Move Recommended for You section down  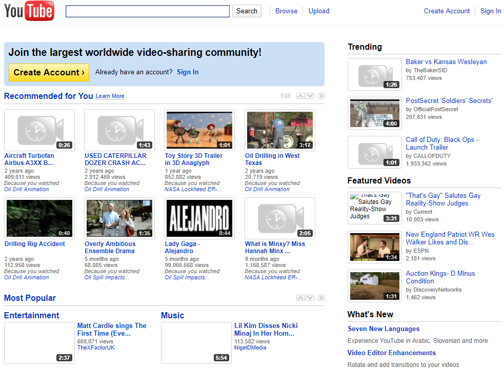click(310, 96)
